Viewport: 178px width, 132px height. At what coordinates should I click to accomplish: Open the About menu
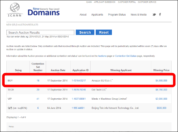pos(83,15)
